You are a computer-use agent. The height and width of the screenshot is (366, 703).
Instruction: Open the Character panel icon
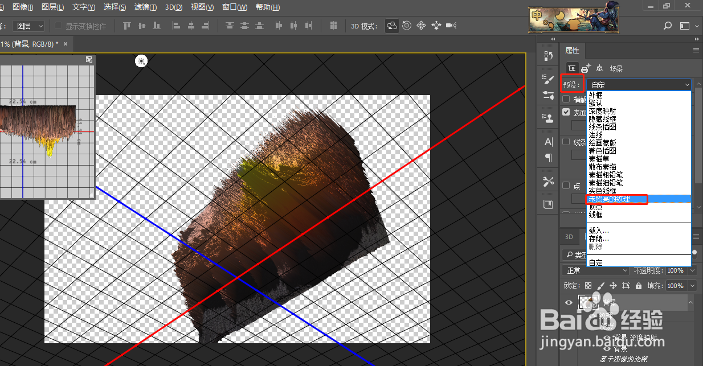[549, 142]
